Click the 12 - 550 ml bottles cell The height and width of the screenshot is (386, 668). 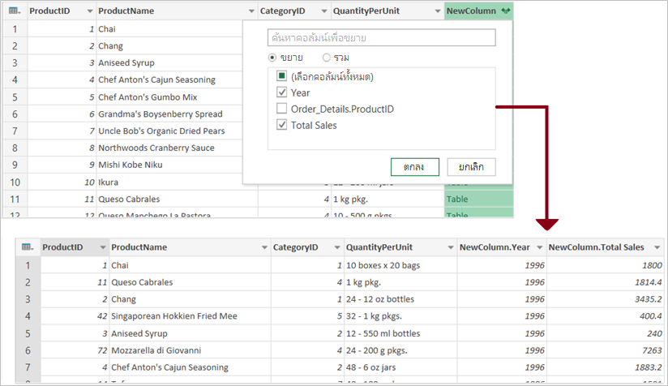click(400, 333)
